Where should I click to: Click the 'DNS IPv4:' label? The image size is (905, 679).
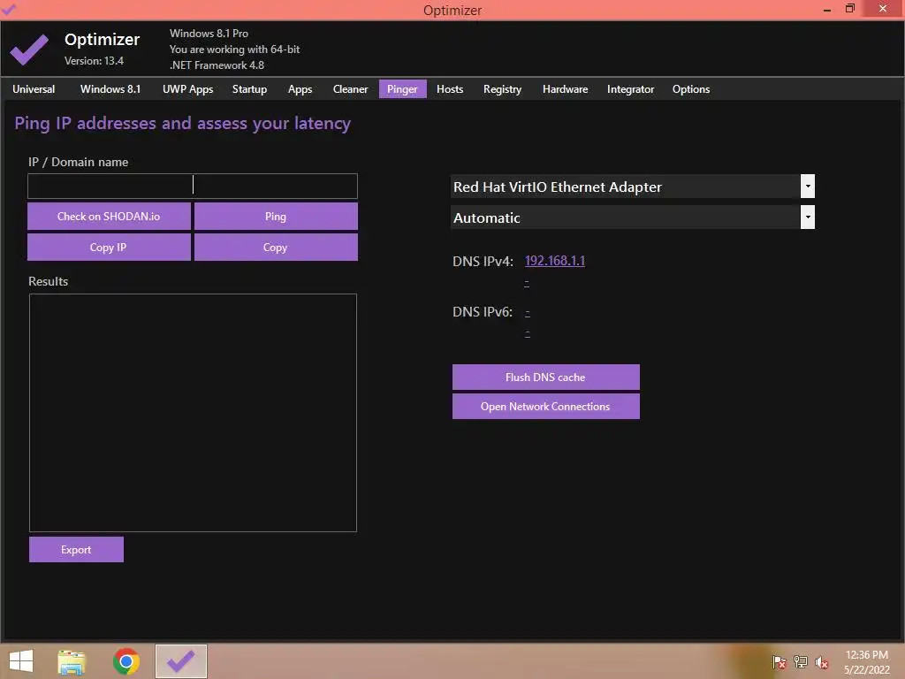(x=483, y=261)
